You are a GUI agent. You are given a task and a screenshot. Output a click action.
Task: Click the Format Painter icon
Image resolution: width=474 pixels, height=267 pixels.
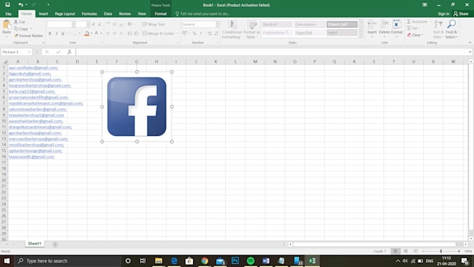pos(16,36)
